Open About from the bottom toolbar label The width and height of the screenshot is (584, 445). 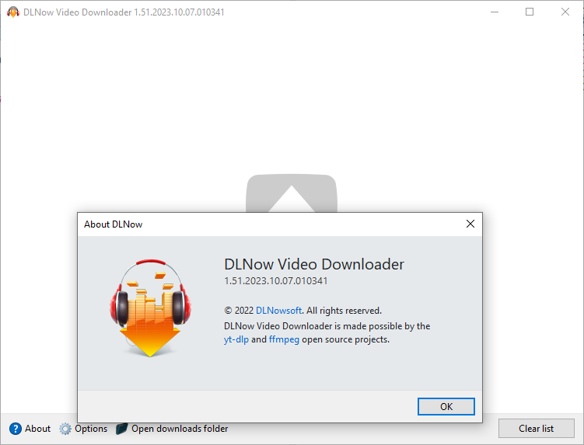37,429
